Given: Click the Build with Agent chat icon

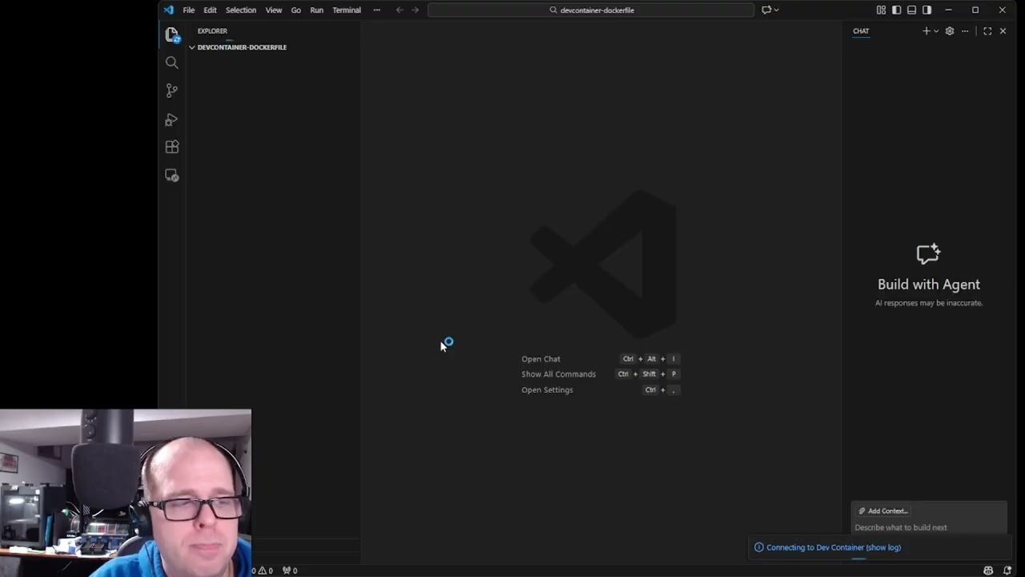Looking at the screenshot, I should click(x=929, y=254).
